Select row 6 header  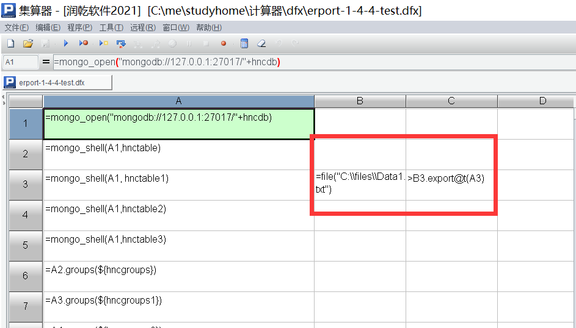(x=25, y=276)
